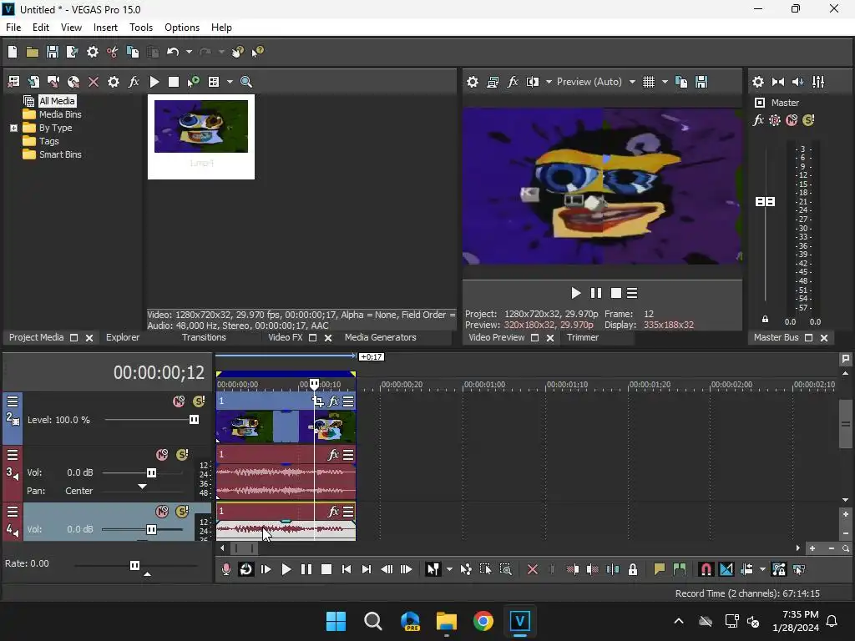This screenshot has width=855, height=641.
Task: Solo video track 2
Action: point(199,401)
